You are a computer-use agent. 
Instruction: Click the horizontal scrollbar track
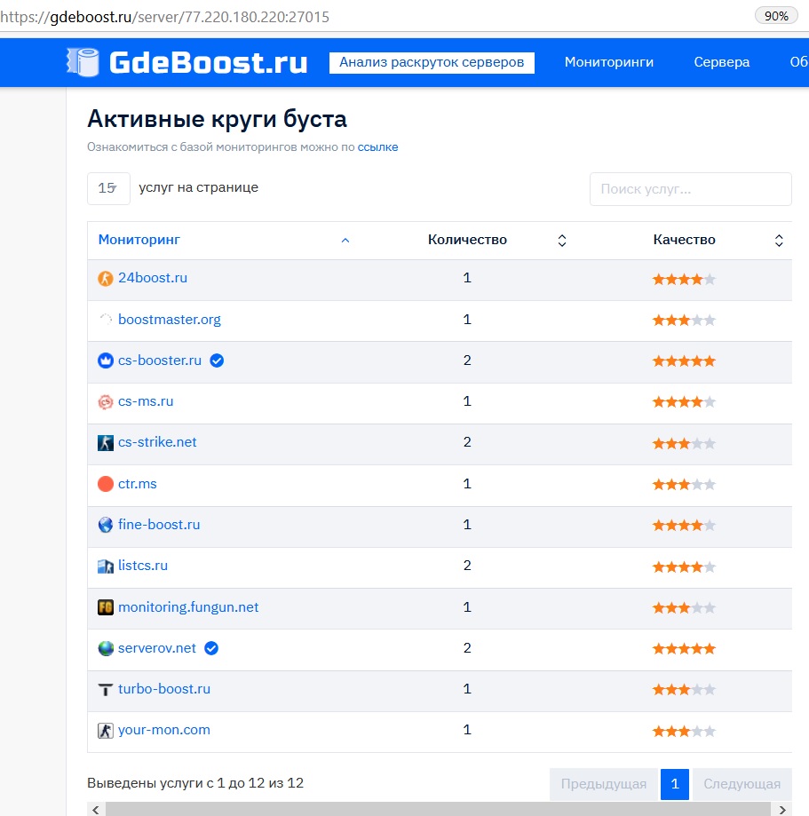point(437,809)
